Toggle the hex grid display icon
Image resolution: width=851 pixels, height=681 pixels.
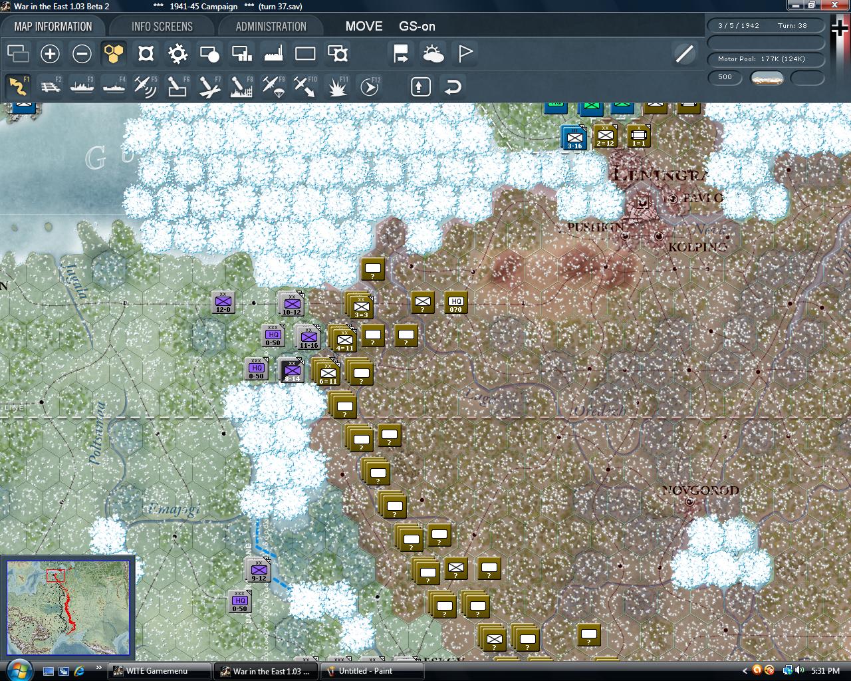(114, 53)
